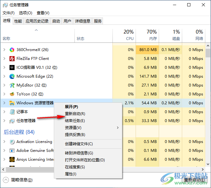Viewport: 211px width, 188px height.
Task: Sort by the CPU column header
Action: coord(130,35)
